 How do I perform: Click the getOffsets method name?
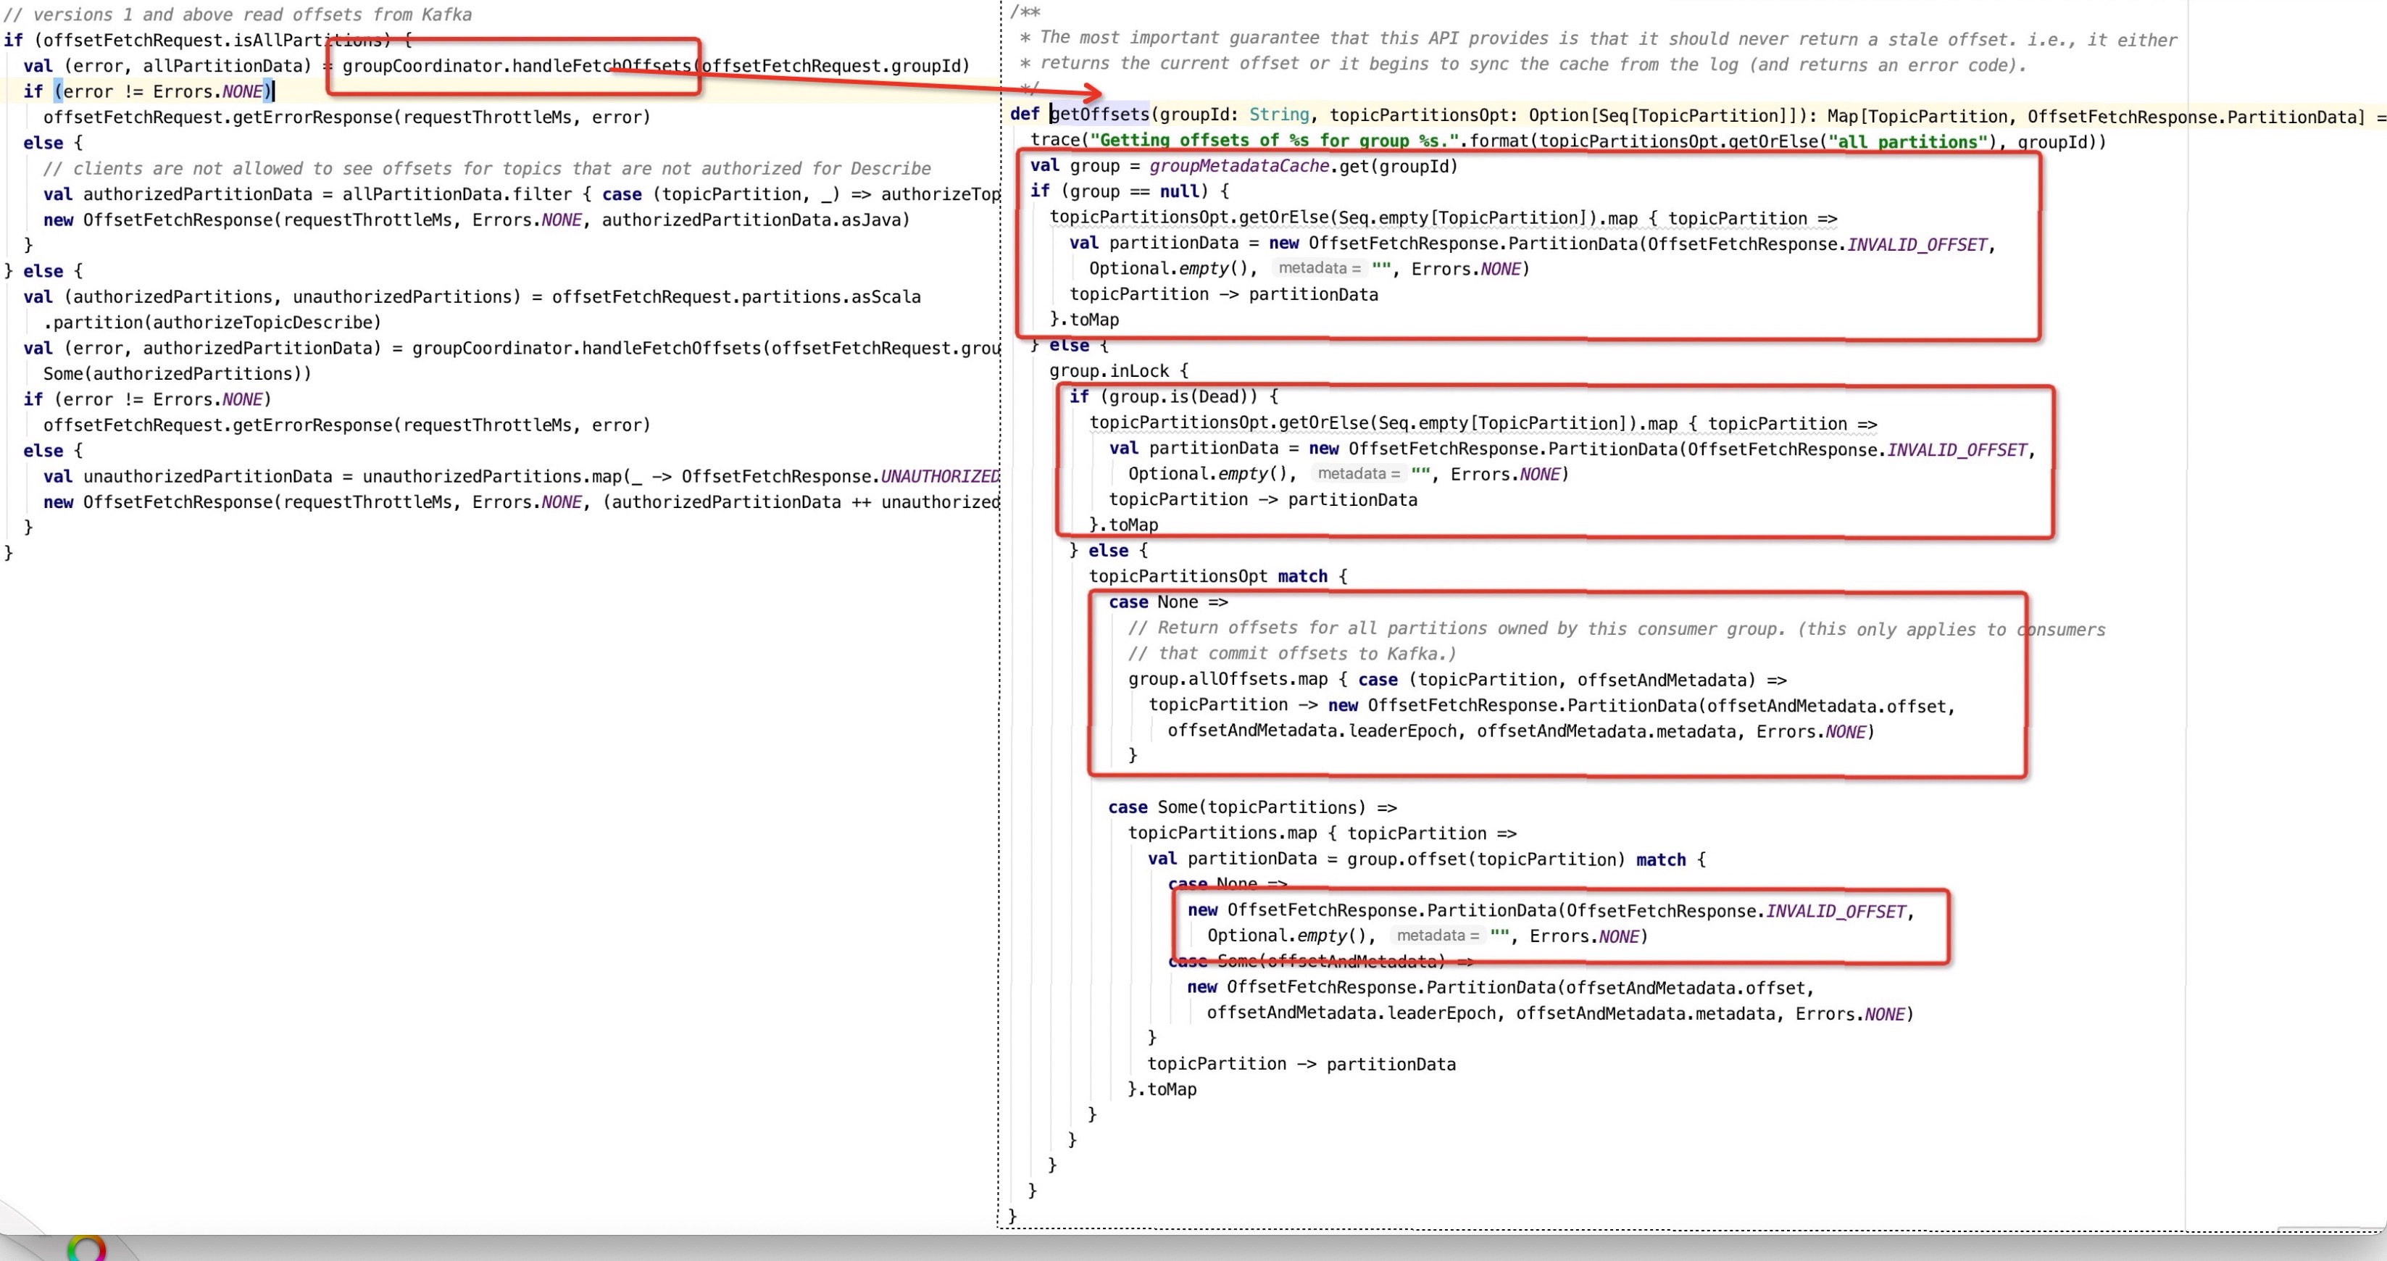pos(1099,114)
